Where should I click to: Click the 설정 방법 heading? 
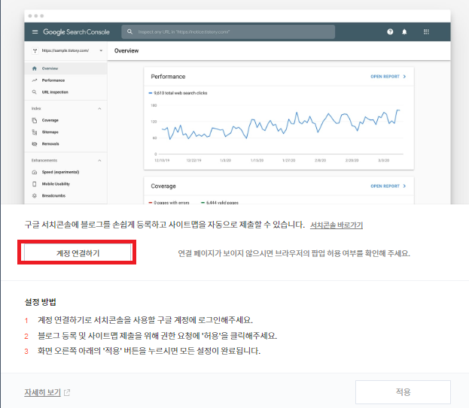pyautogui.click(x=41, y=302)
